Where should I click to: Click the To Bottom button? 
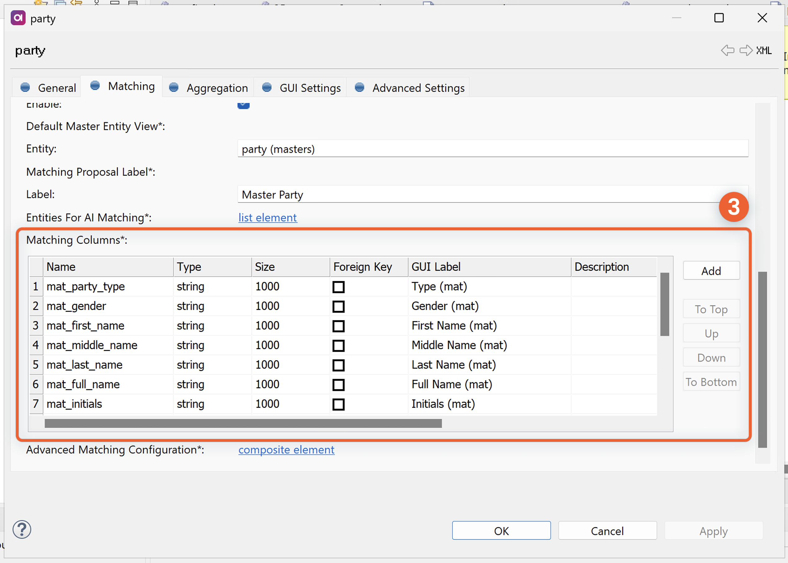(711, 381)
